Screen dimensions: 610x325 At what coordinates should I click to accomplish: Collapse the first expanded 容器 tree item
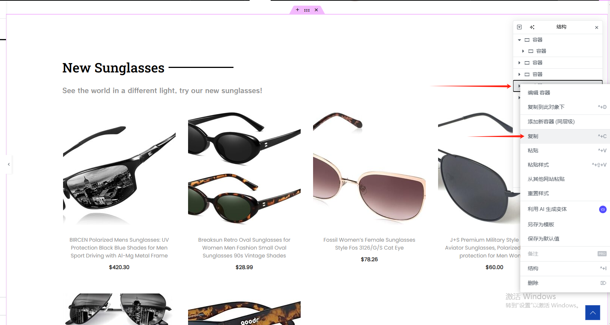[x=520, y=40]
